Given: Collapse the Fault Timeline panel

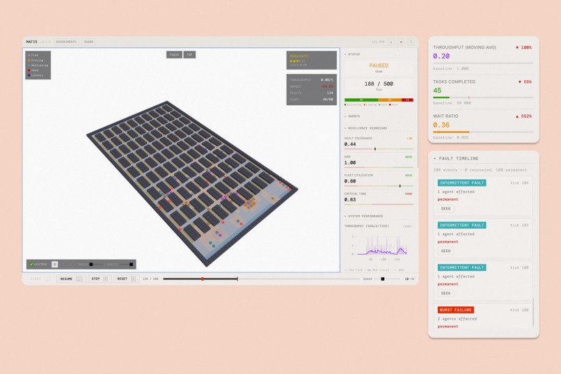Looking at the screenshot, I should 456,159.
